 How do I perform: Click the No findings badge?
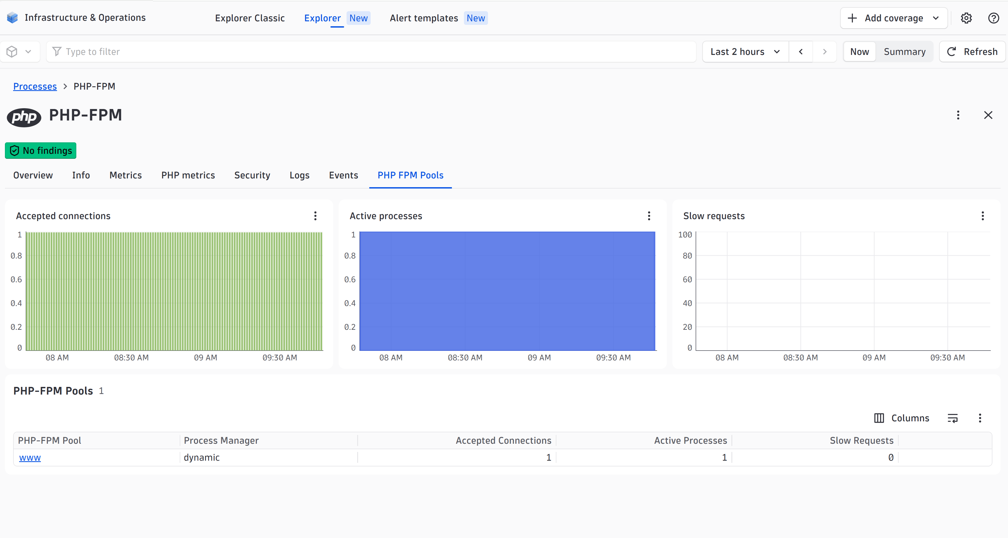click(x=41, y=151)
